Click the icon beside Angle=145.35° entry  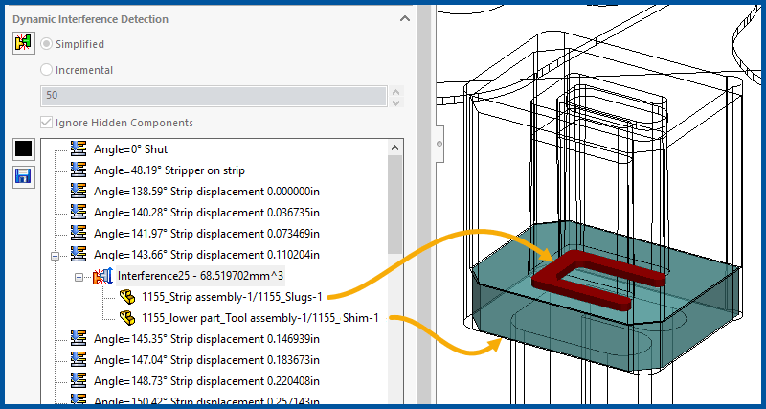(79, 338)
